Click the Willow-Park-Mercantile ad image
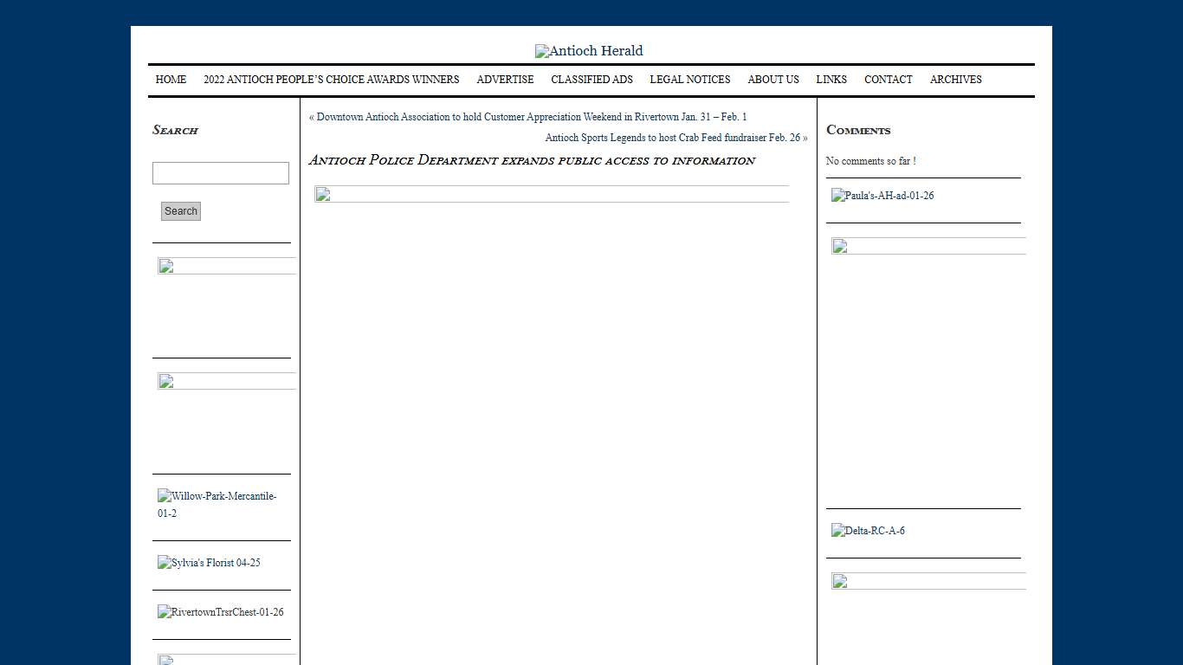Screen dimensions: 1183x665 [217, 504]
